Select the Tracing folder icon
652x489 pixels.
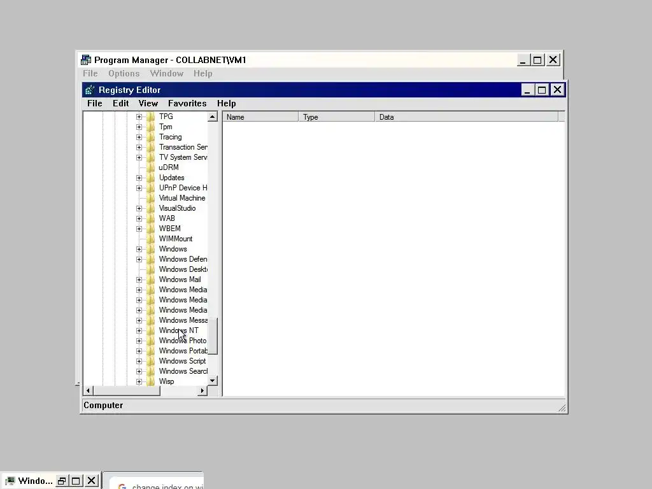click(x=151, y=137)
